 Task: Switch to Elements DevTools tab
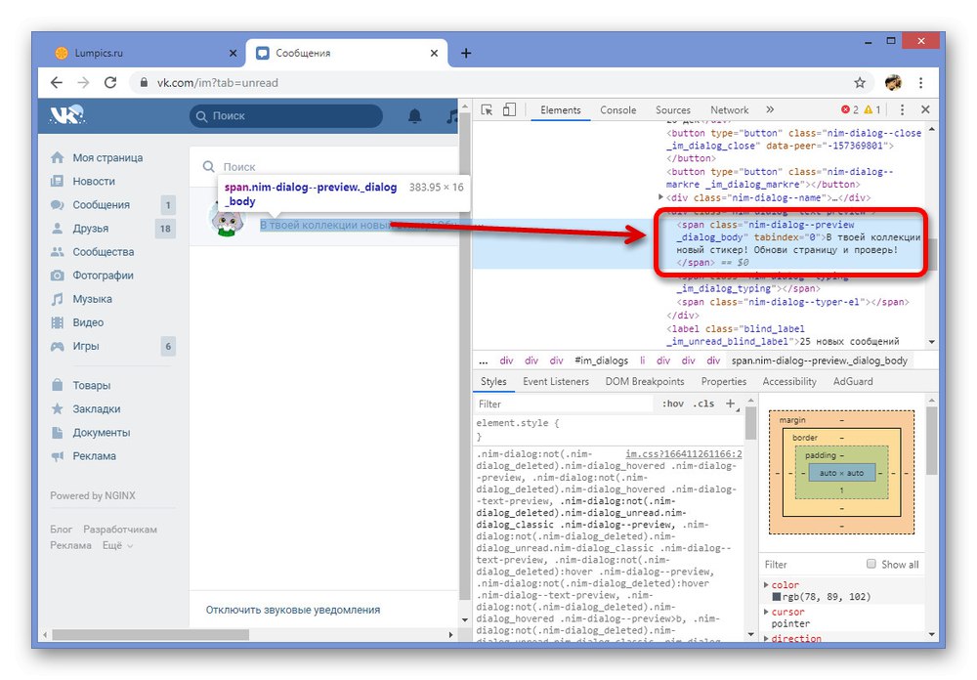pos(560,109)
